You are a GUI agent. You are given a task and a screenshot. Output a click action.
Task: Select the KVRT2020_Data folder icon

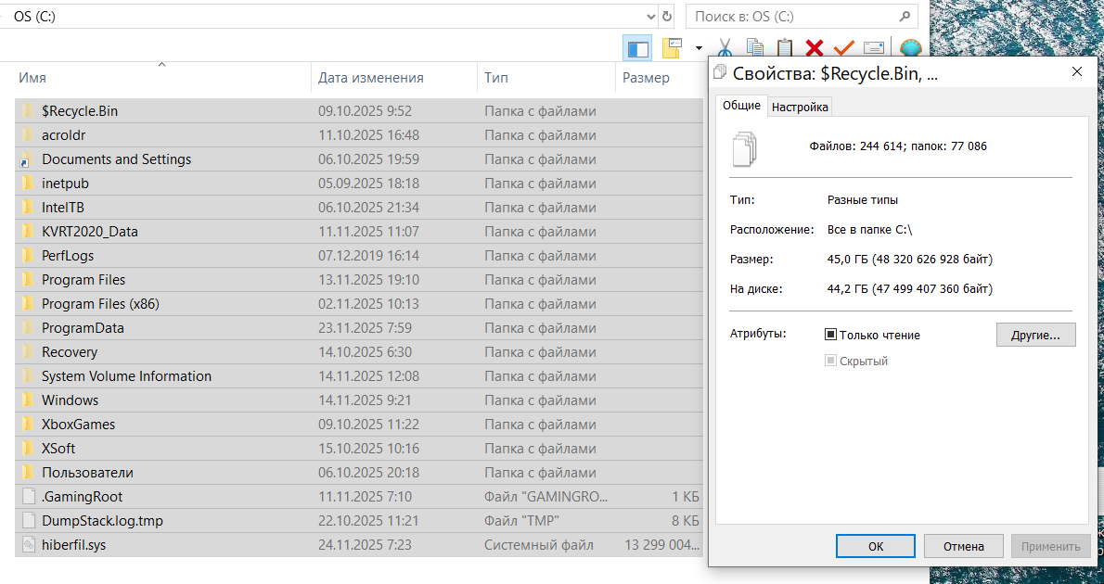[28, 231]
